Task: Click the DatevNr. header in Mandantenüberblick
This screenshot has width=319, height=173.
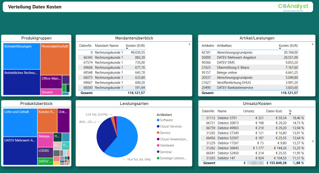Action: pos(86,46)
